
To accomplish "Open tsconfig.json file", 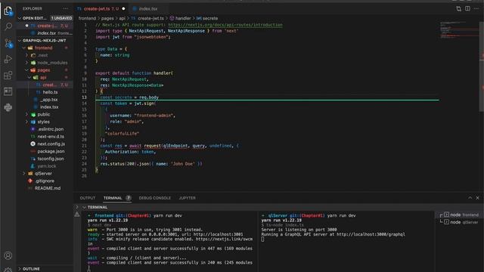I will (x=45, y=159).
